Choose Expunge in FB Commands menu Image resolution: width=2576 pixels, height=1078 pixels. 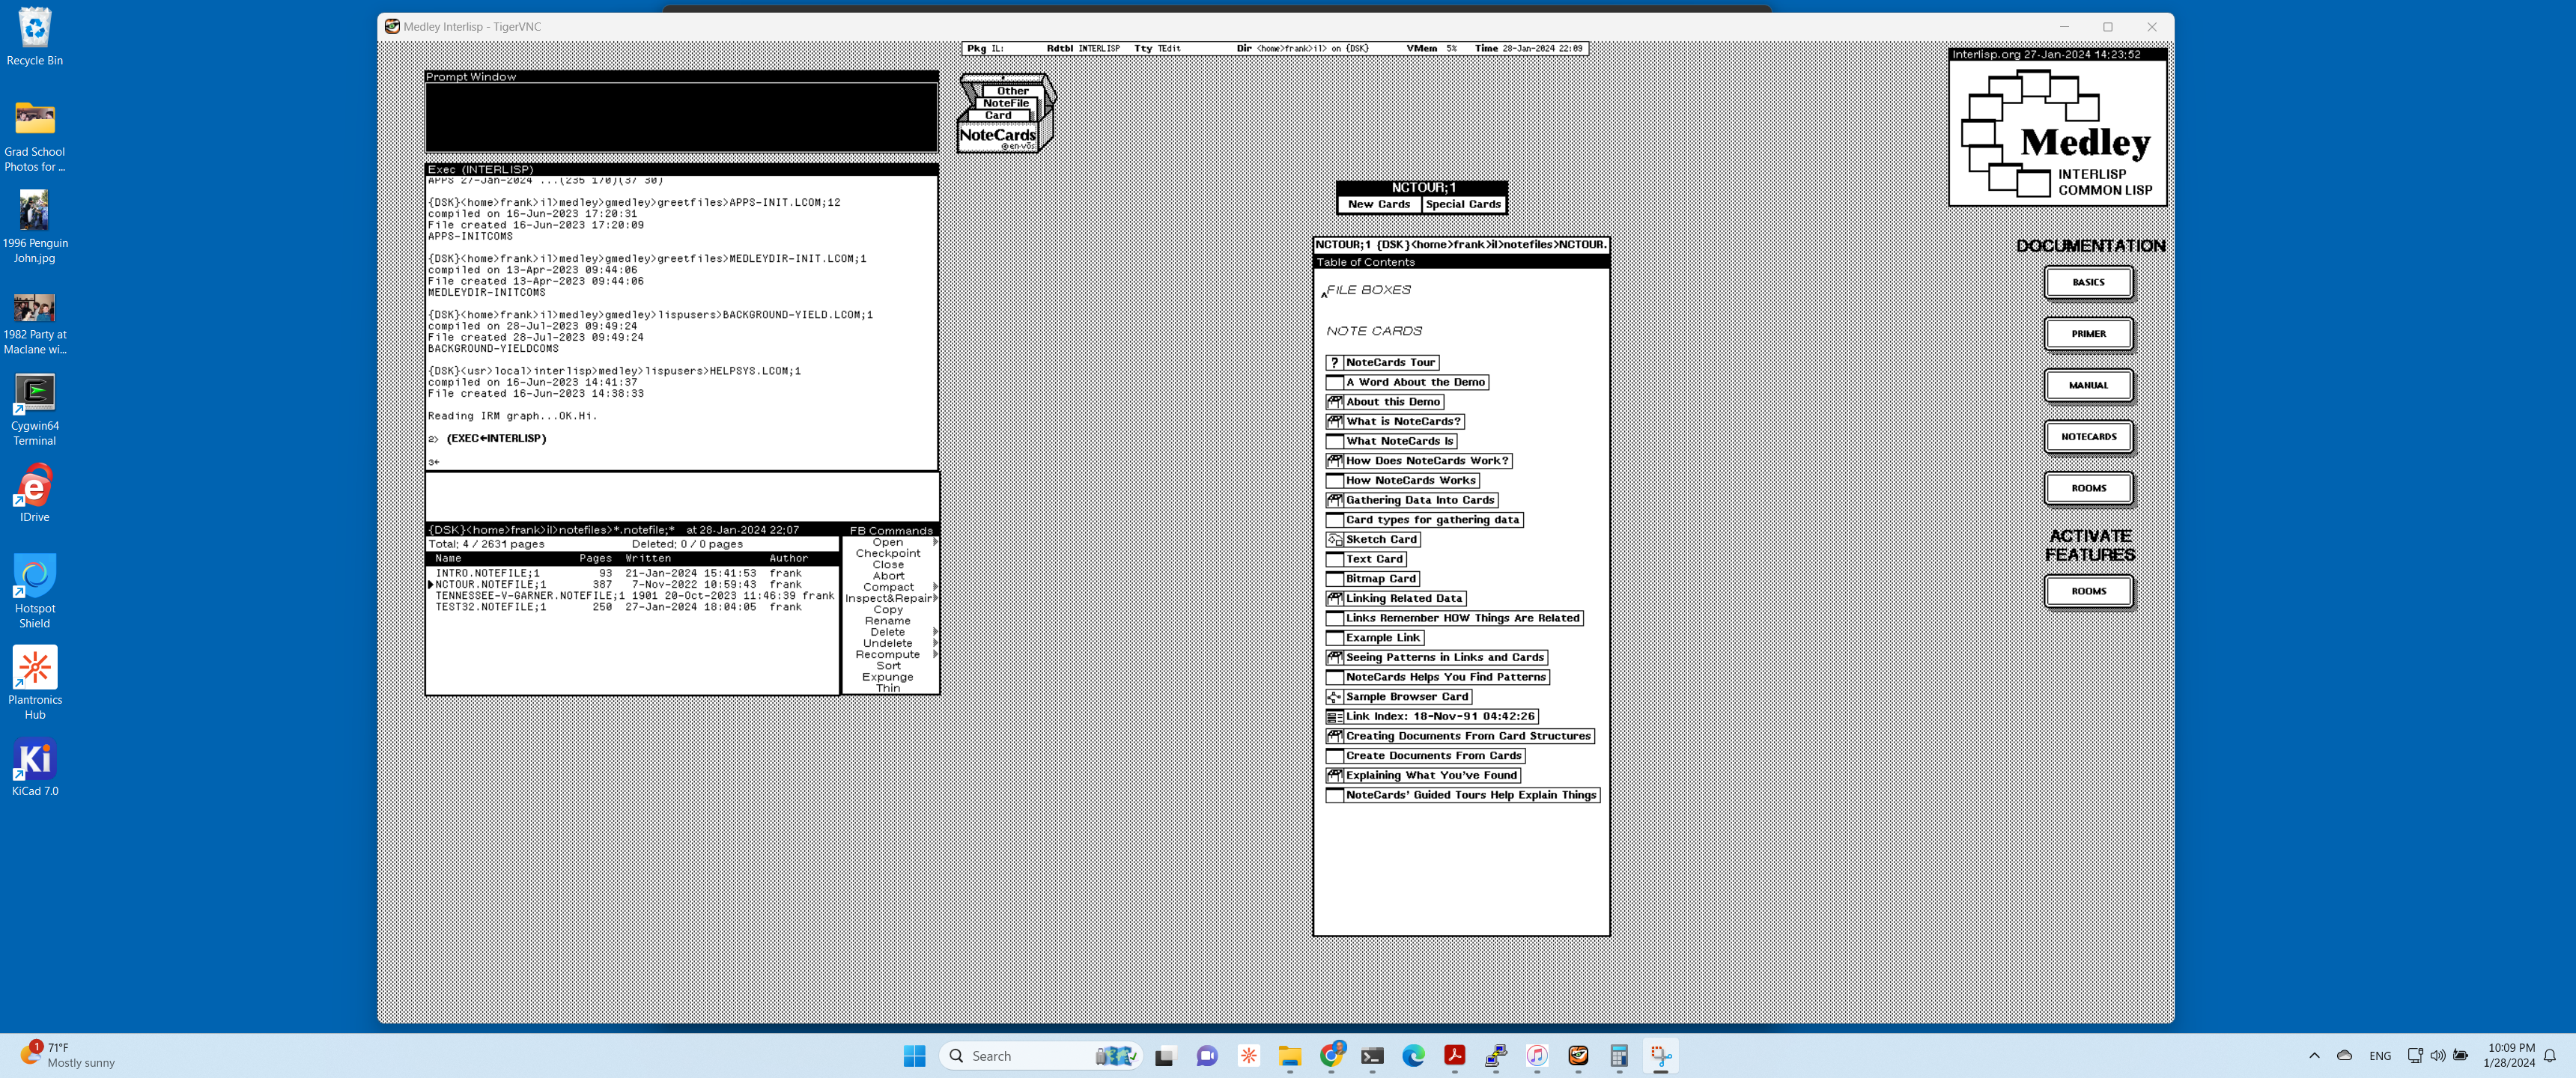[x=888, y=677]
